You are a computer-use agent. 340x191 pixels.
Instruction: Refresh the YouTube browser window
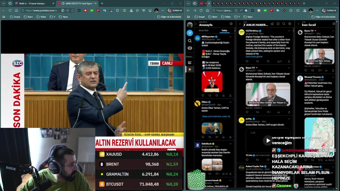tap(10, 10)
